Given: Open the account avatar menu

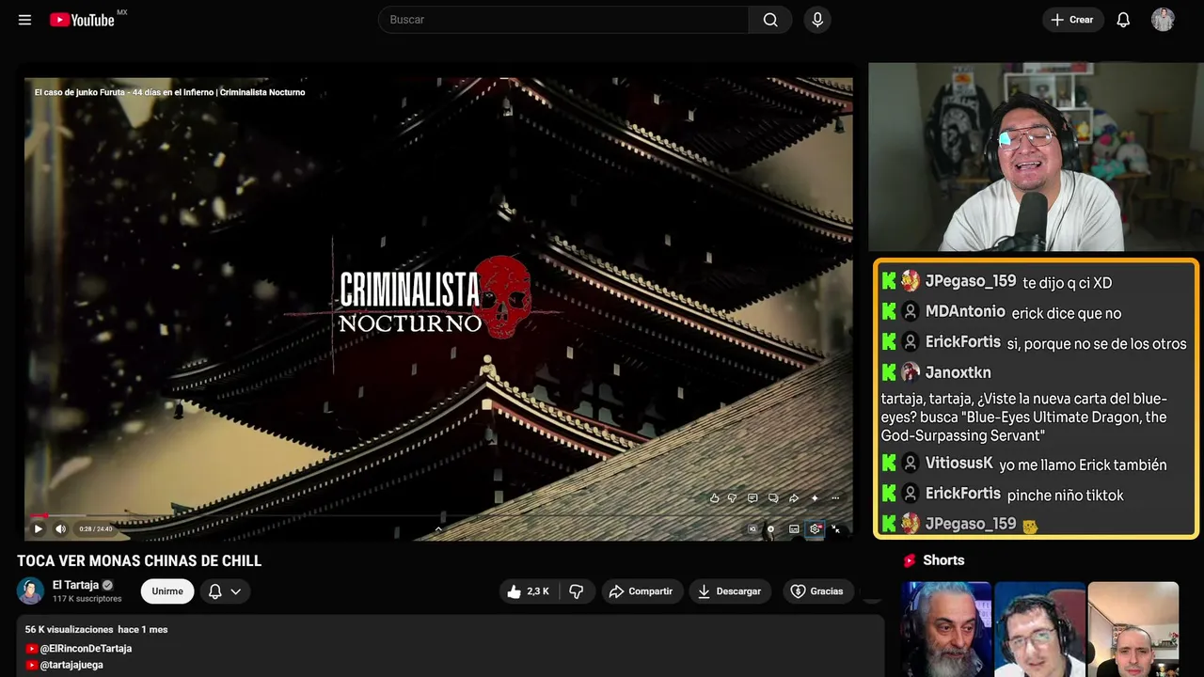Looking at the screenshot, I should [1163, 20].
